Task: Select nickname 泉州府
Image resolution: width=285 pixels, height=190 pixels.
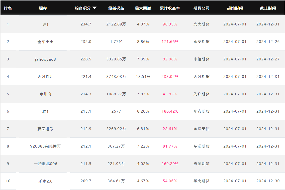Action: [45, 94]
